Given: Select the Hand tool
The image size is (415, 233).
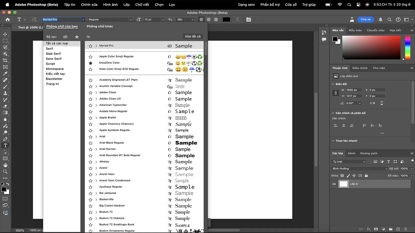Looking at the screenshot, I should click(x=5, y=165).
